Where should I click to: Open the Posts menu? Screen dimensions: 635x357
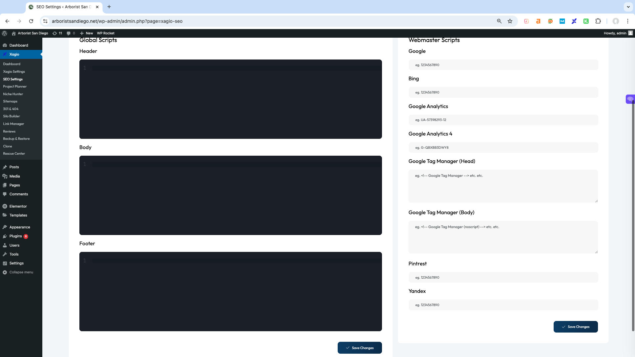[14, 167]
